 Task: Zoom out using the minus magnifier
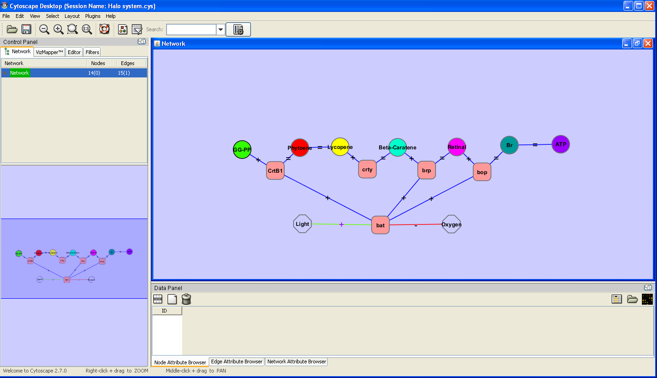pyautogui.click(x=44, y=29)
